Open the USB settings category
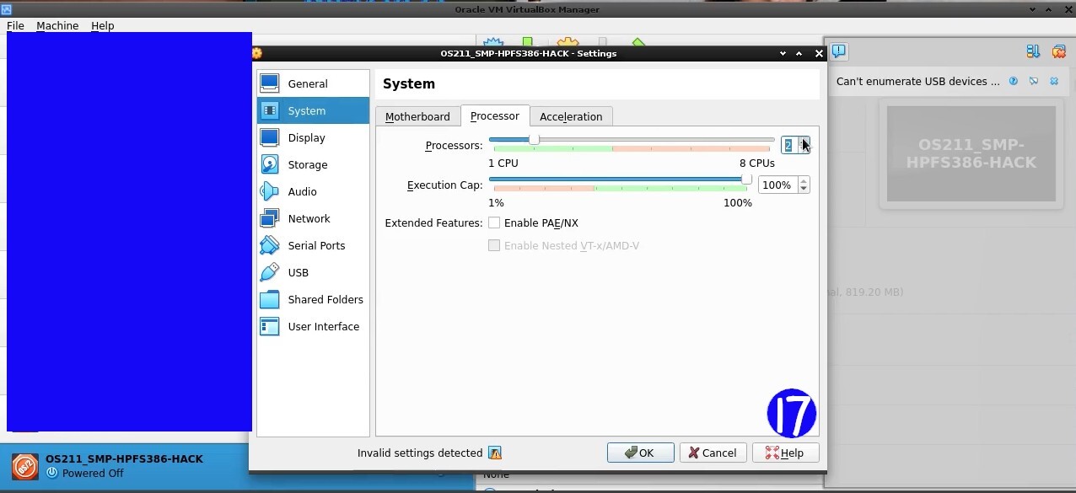1076x493 pixels. pos(313,272)
